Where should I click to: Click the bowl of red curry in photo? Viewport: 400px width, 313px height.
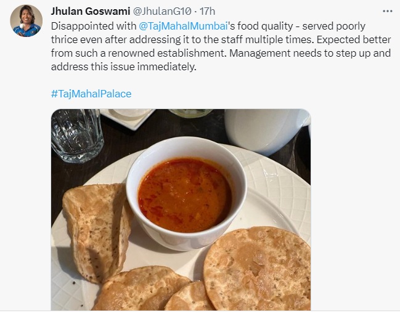[x=185, y=194]
